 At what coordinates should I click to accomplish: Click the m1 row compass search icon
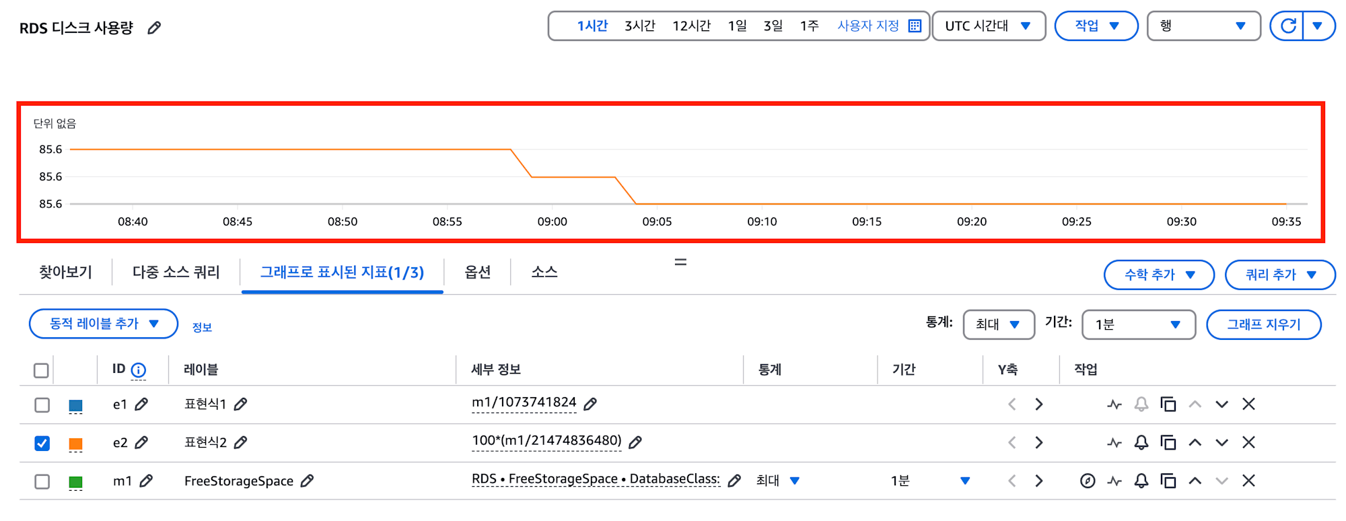tap(1088, 481)
